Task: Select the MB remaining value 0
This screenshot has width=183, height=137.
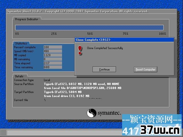Action: click(x=53, y=59)
